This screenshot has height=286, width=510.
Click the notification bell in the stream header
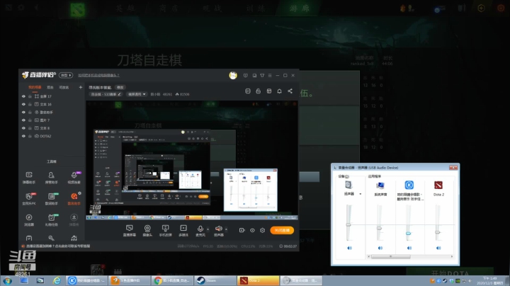(x=279, y=91)
